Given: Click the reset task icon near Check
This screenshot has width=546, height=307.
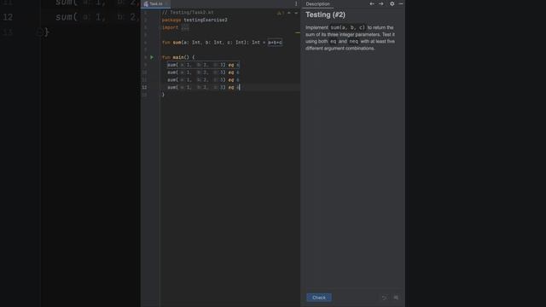Looking at the screenshot, I should pos(384,298).
